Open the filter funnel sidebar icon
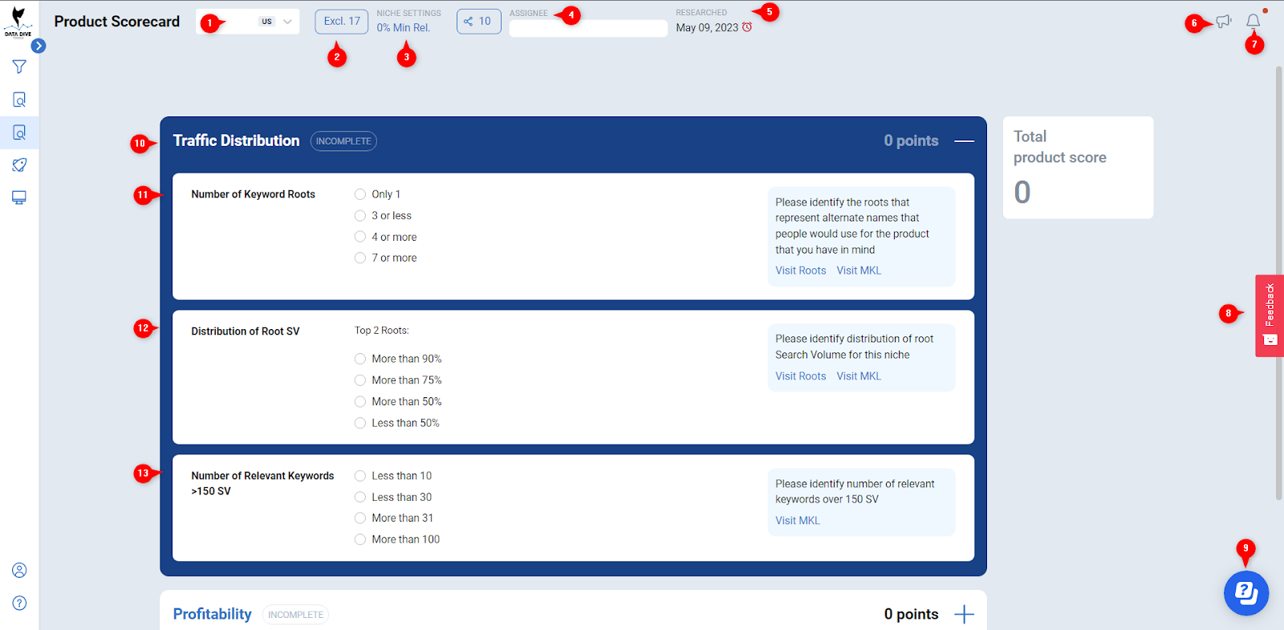This screenshot has height=630, width=1284. pos(19,67)
